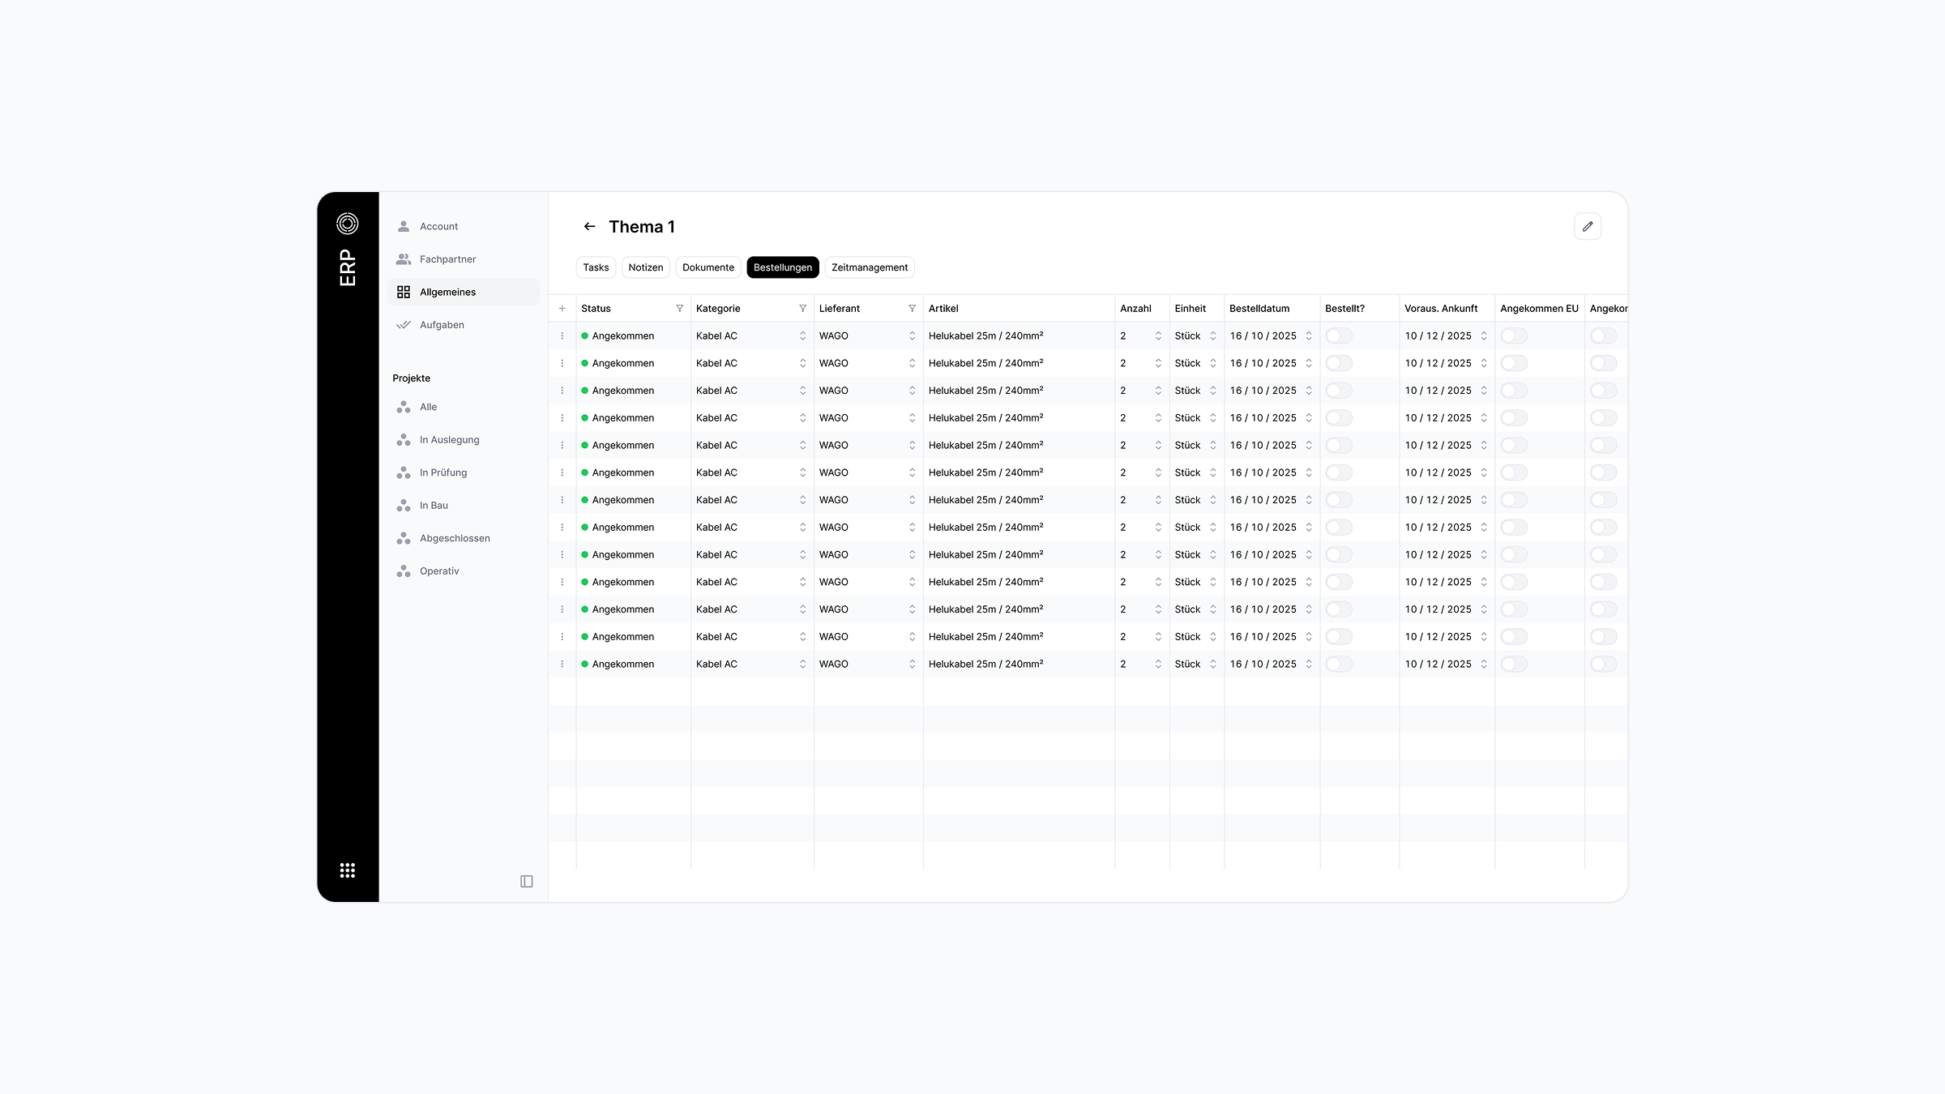Image resolution: width=1945 pixels, height=1094 pixels.
Task: Open the Dokumente tab
Action: [x=707, y=267]
